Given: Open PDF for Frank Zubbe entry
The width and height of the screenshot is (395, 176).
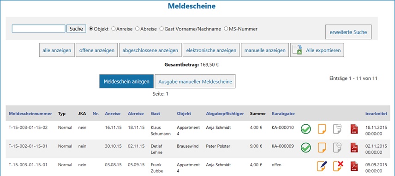Looking at the screenshot, I should coord(354,166).
